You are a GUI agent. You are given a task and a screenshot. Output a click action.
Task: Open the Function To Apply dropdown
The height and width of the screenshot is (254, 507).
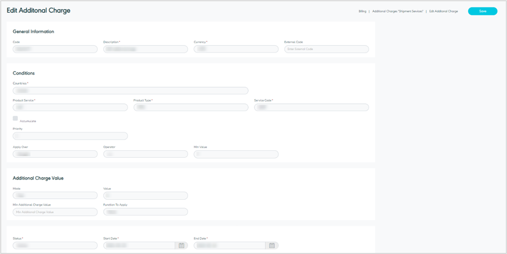145,212
